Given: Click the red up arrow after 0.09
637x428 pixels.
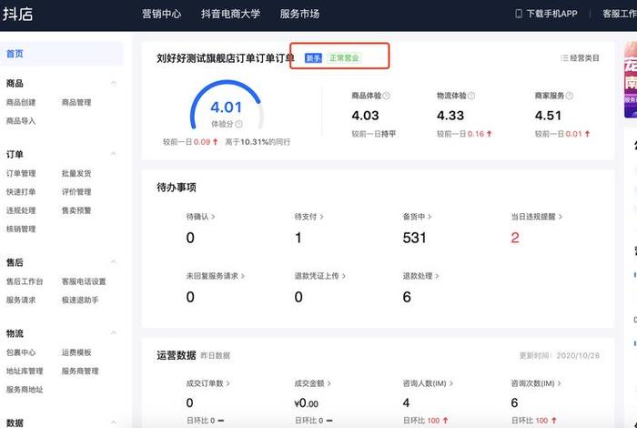Looking at the screenshot, I should pos(216,142).
